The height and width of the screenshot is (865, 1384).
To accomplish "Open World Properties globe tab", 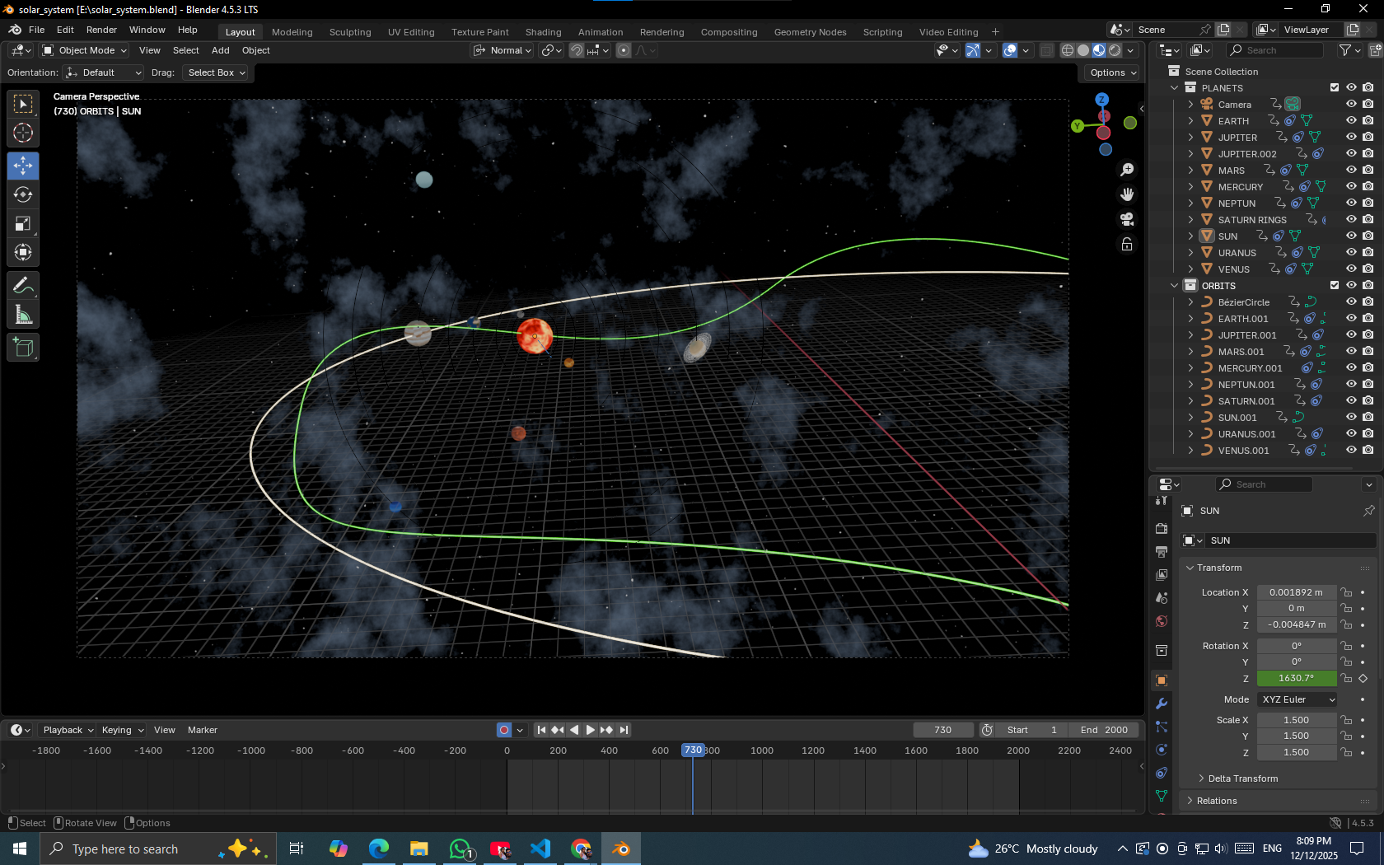I will pyautogui.click(x=1161, y=620).
